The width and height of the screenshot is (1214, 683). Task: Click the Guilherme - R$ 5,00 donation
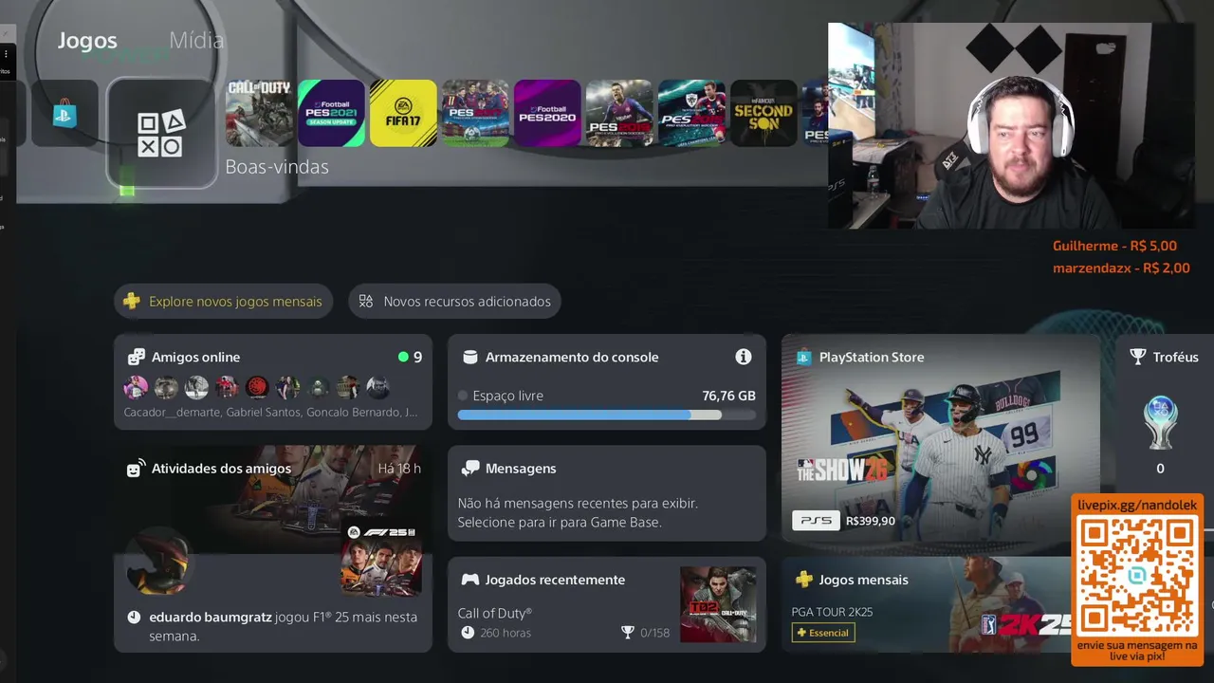tap(1114, 246)
